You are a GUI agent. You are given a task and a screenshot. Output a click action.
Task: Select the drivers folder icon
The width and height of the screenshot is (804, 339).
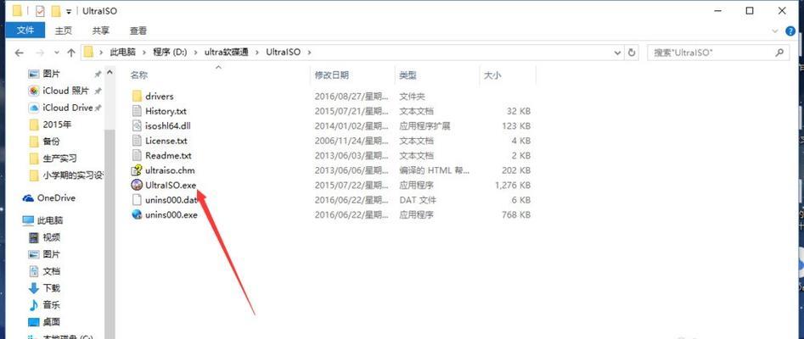click(137, 97)
